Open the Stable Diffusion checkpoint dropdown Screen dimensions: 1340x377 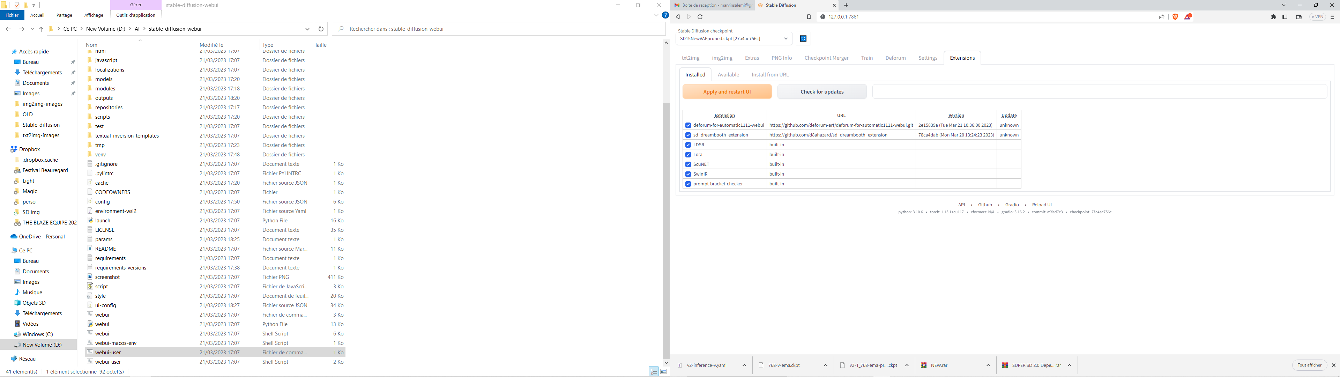734,38
